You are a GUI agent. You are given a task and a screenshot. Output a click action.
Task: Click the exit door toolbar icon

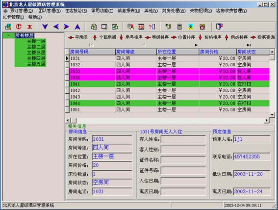[x=219, y=26]
